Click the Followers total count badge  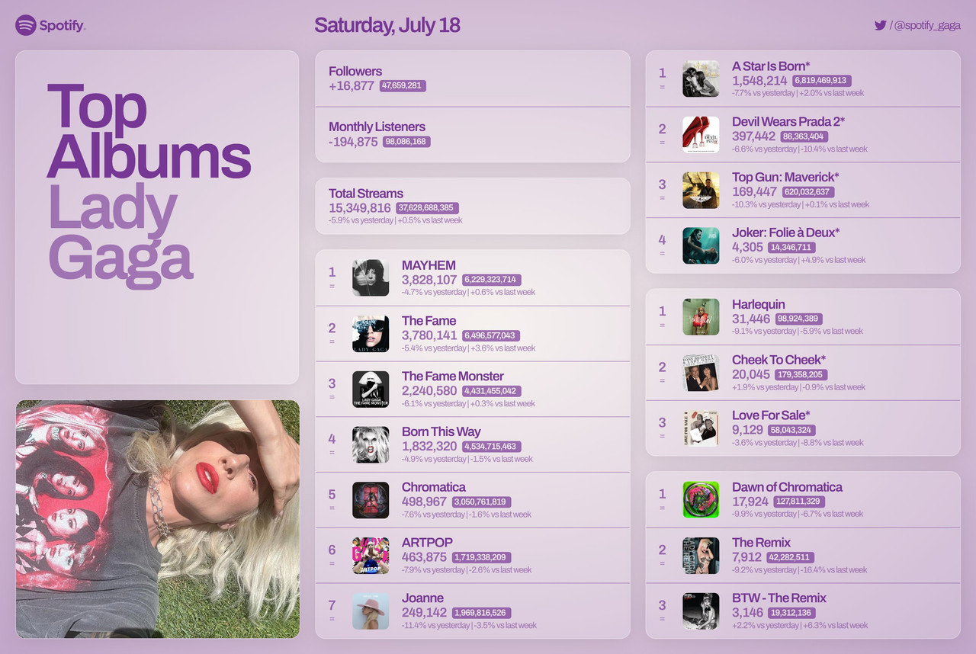coord(403,86)
